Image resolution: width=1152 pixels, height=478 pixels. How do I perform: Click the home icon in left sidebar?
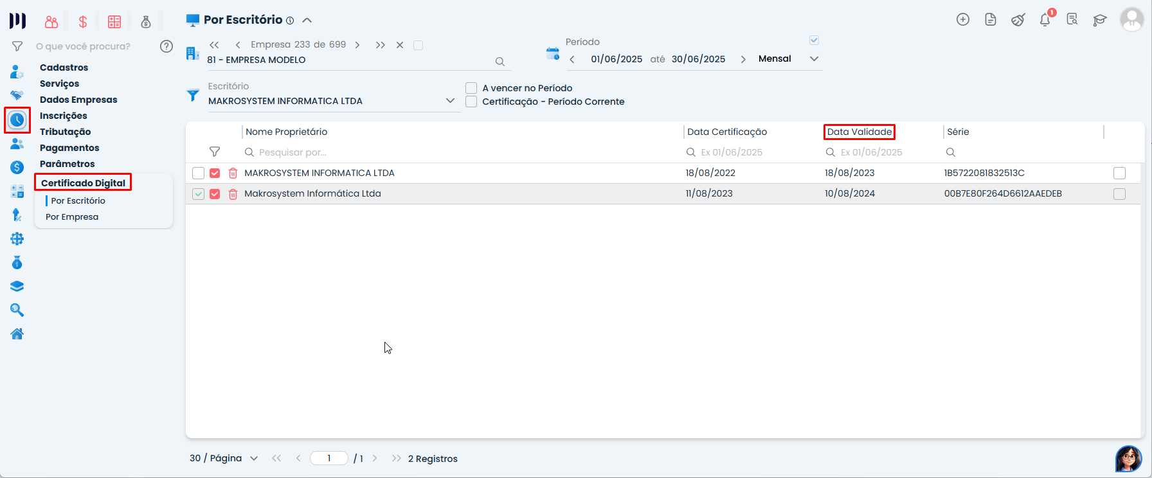[17, 334]
